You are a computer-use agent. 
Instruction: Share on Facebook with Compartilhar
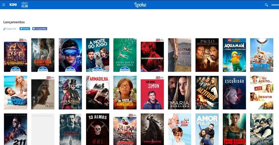(x=40, y=29)
